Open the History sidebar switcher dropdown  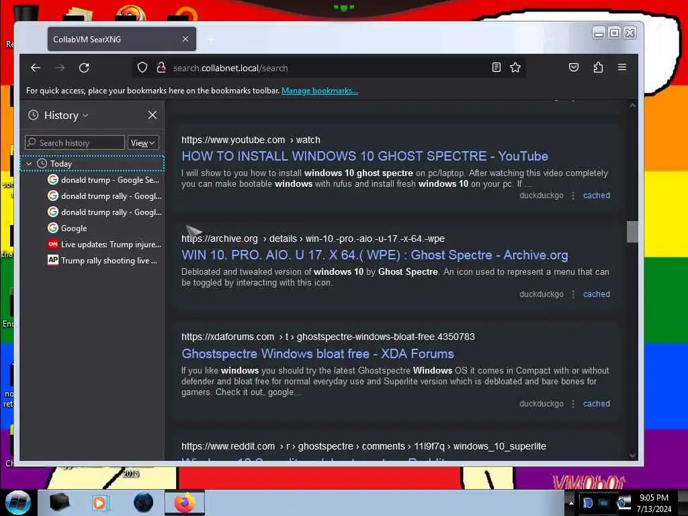66,116
